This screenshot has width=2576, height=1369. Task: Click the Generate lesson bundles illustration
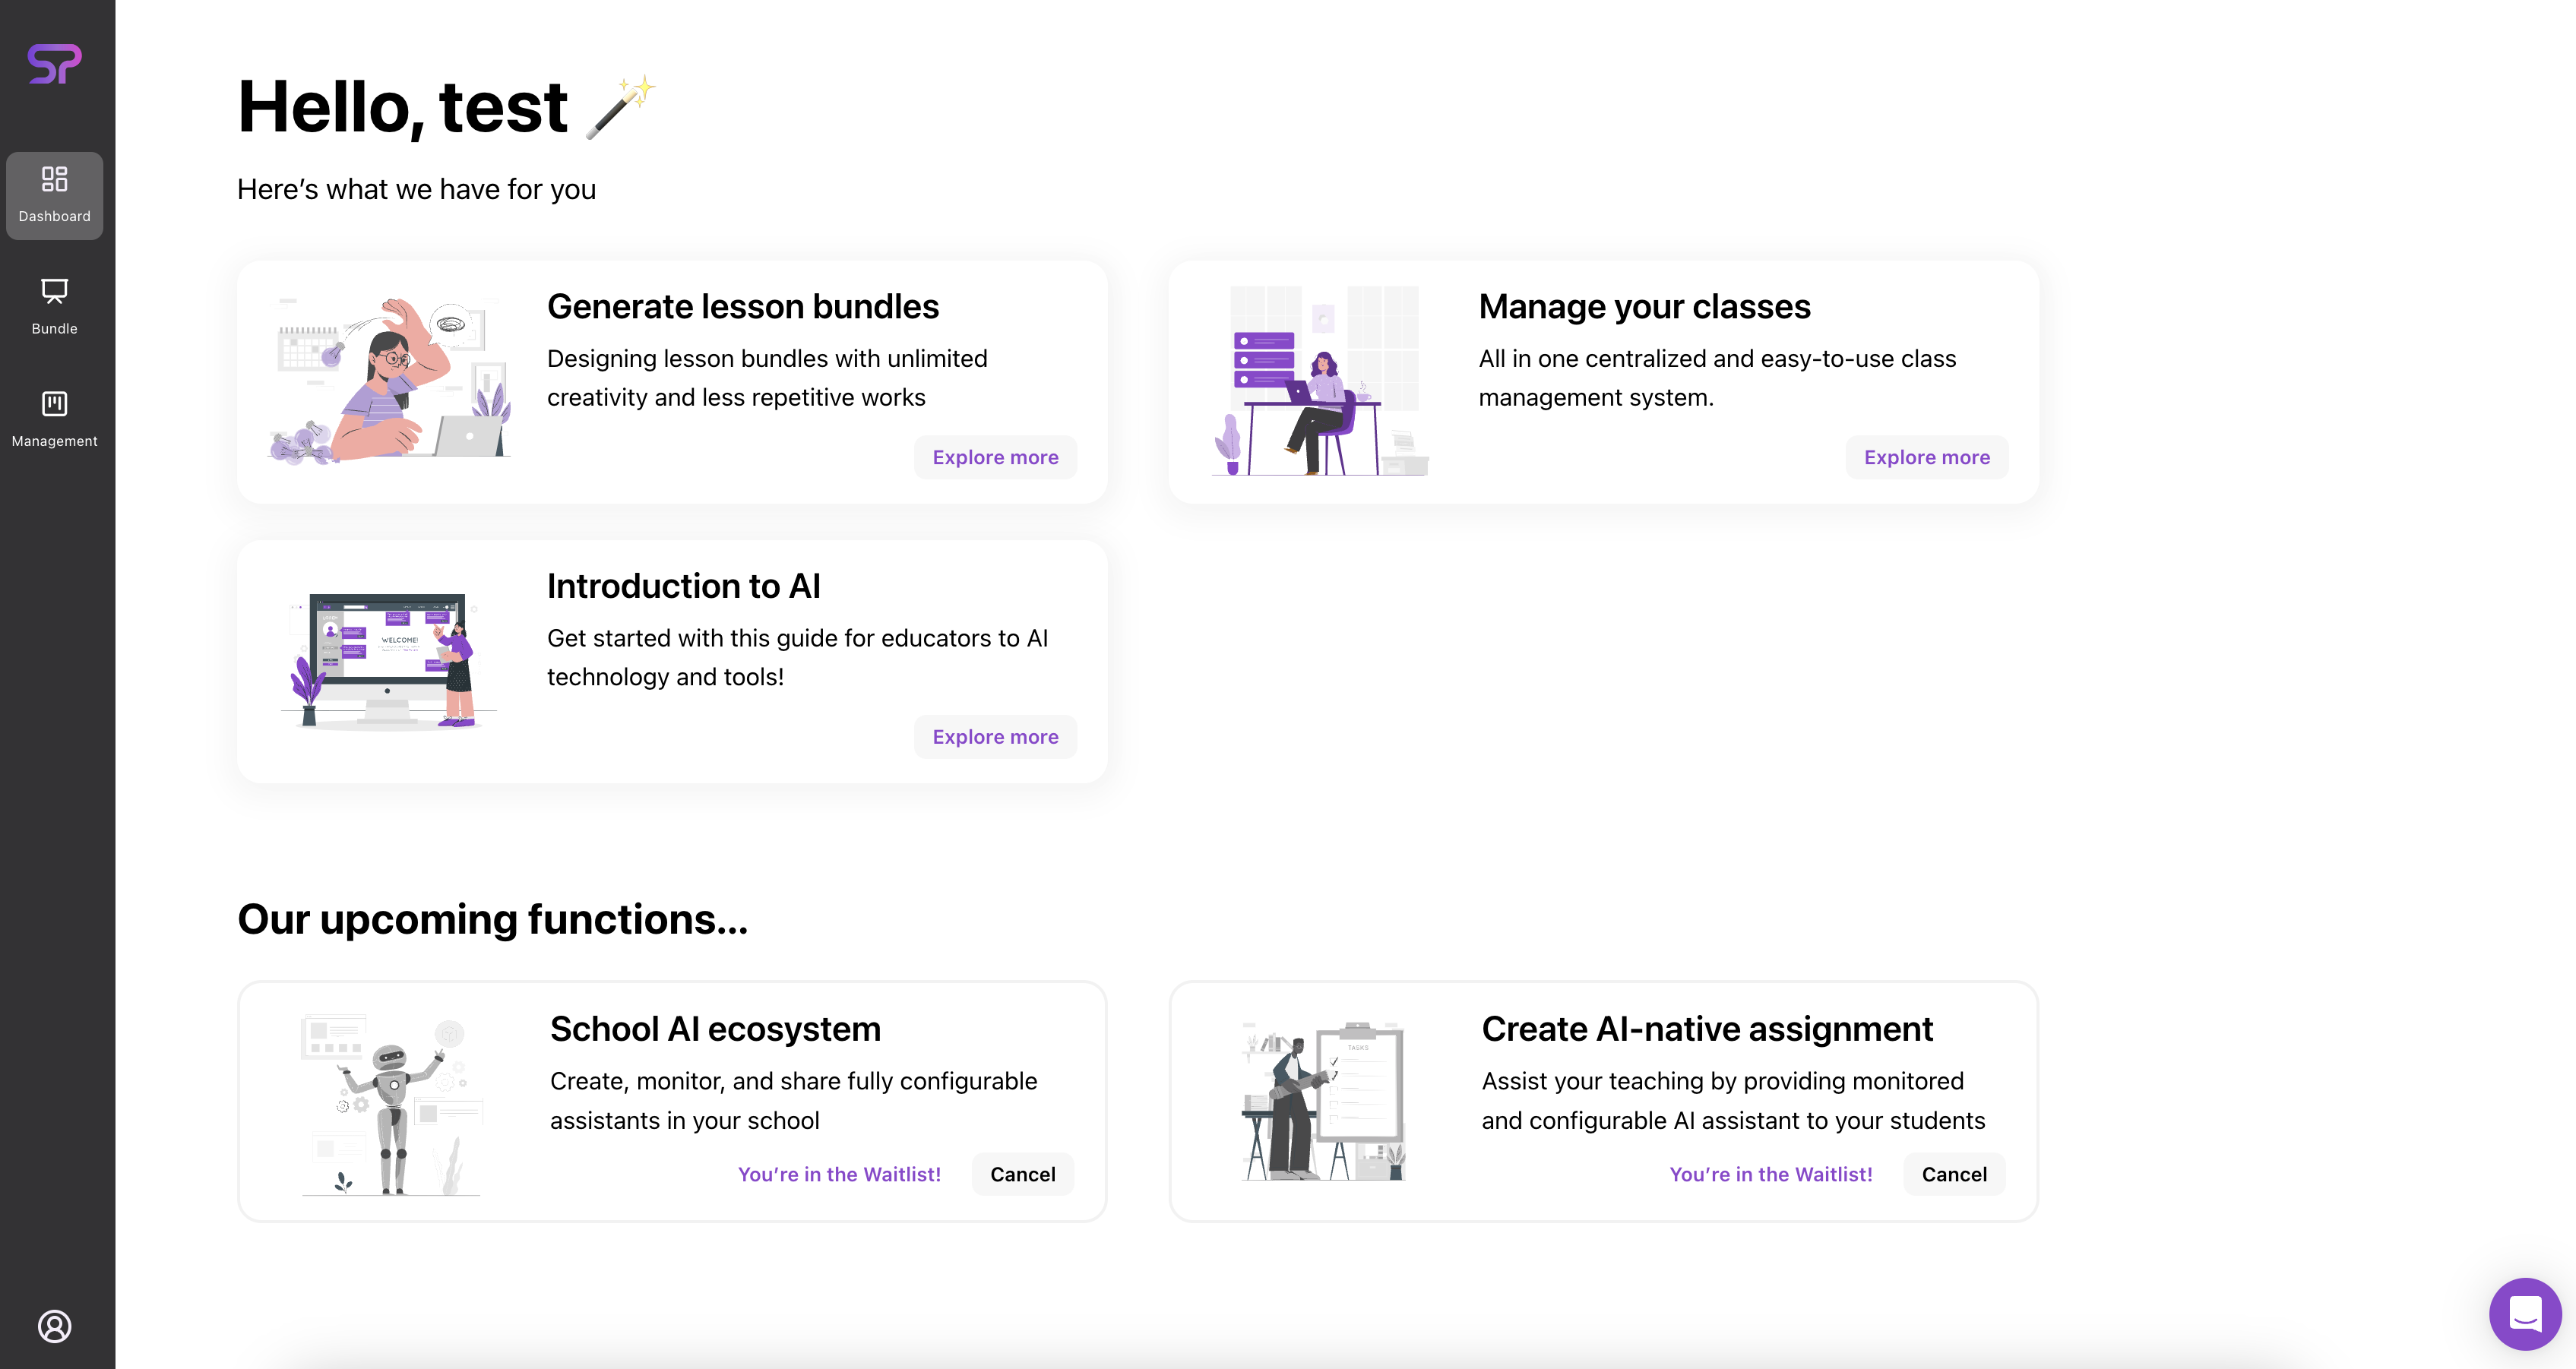point(391,381)
